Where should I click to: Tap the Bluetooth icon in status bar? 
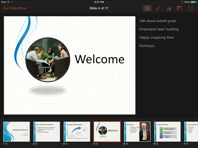182,2
